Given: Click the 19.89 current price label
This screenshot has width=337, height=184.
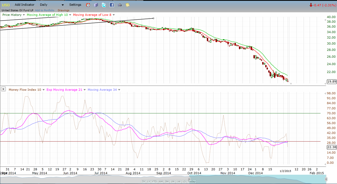Looking at the screenshot, I should (332, 81).
